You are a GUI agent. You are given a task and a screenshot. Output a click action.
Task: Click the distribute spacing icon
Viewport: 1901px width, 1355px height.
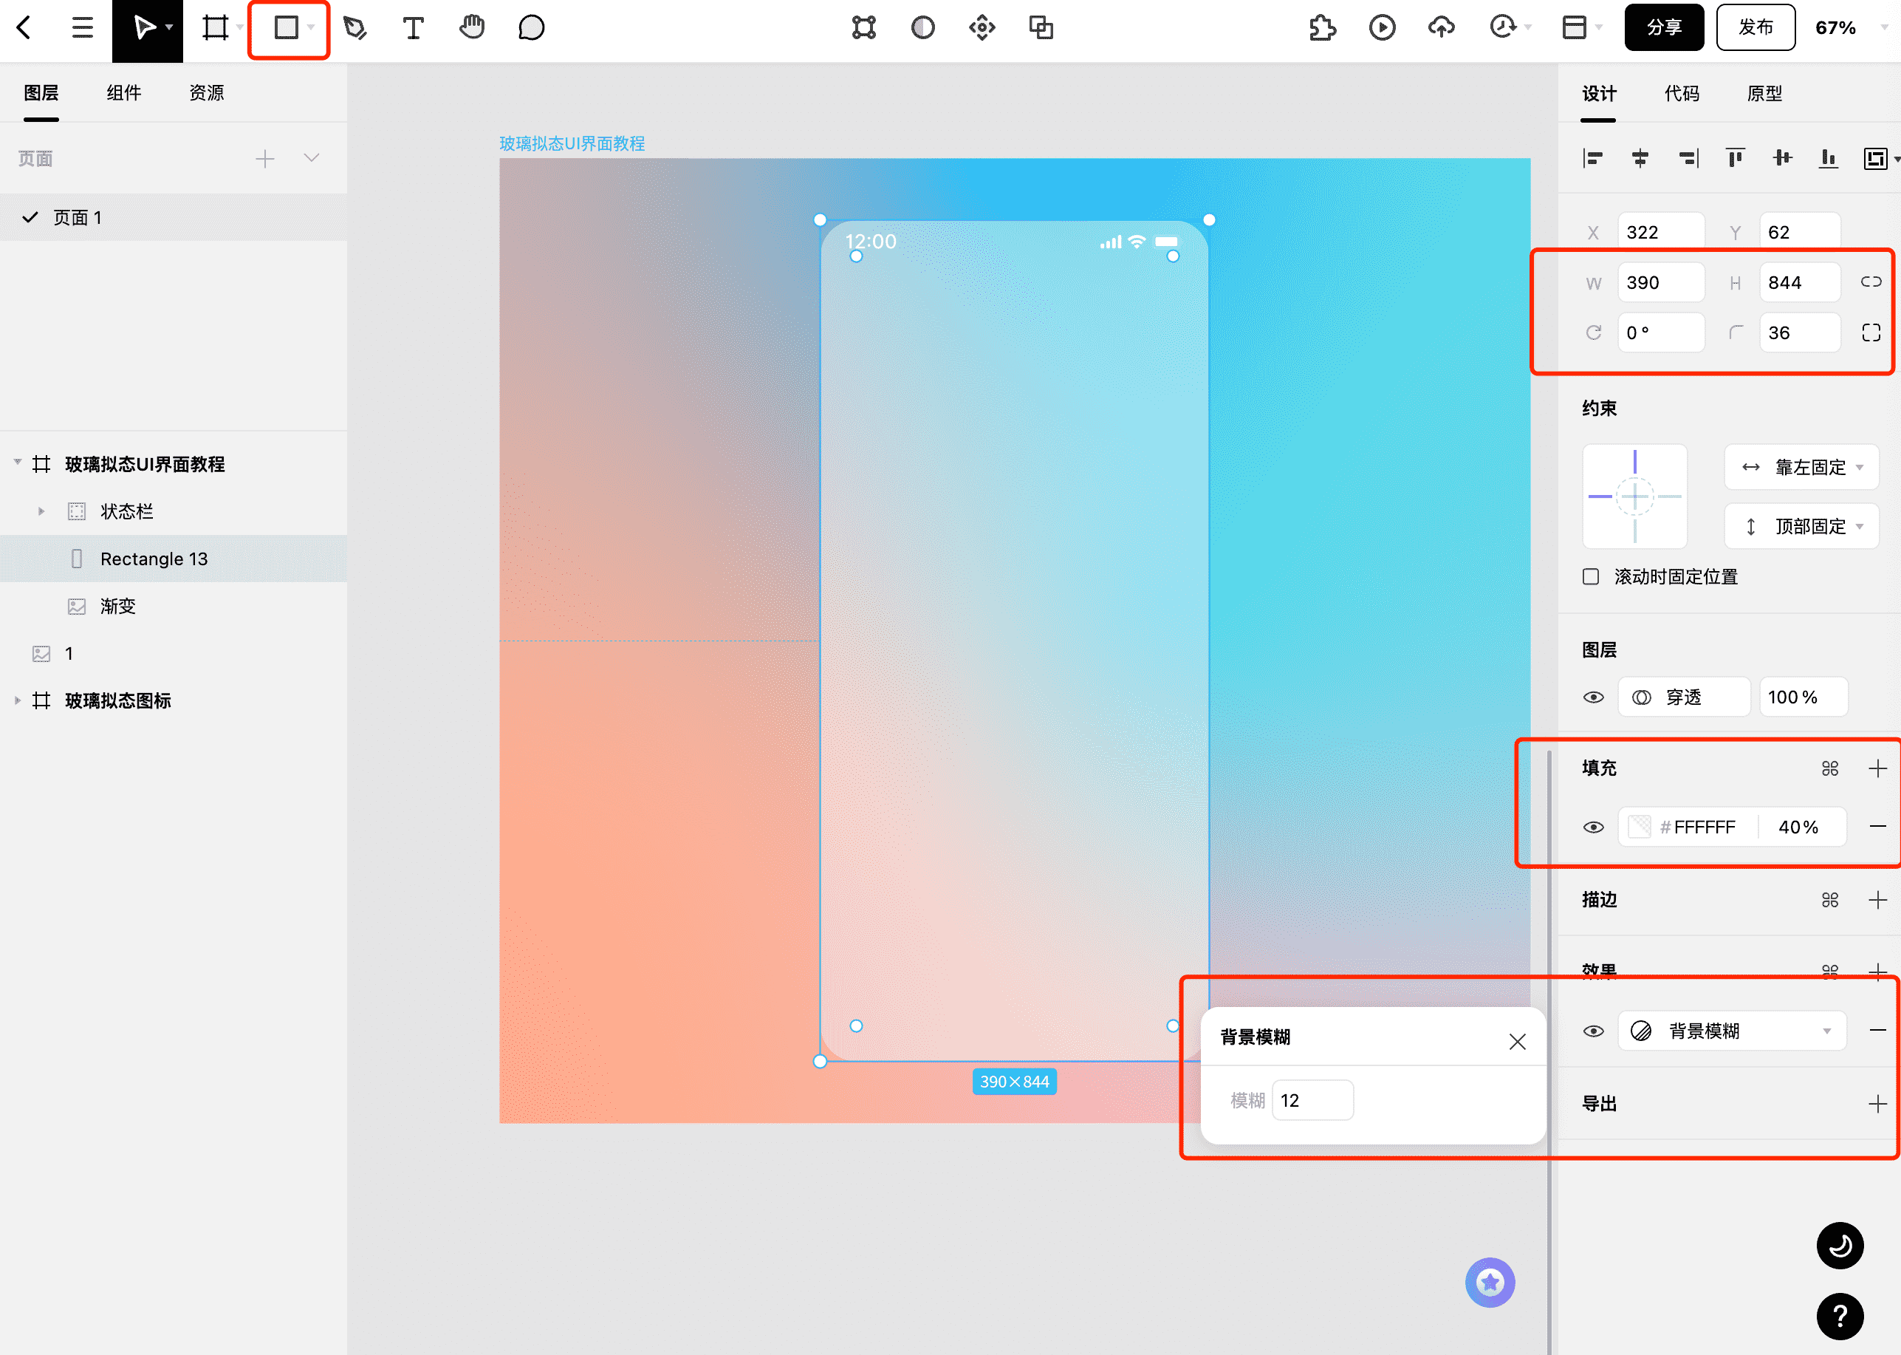coord(1875,157)
